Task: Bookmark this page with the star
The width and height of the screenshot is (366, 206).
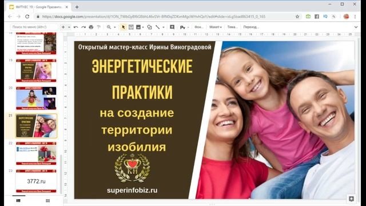Action: pyautogui.click(x=297, y=17)
